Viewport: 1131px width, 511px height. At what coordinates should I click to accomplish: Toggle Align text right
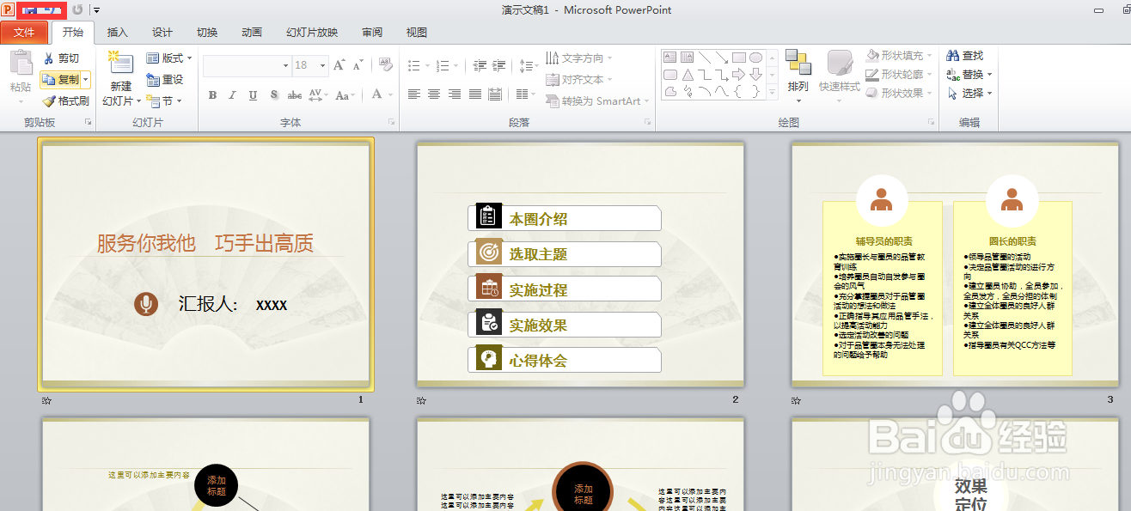coord(454,94)
